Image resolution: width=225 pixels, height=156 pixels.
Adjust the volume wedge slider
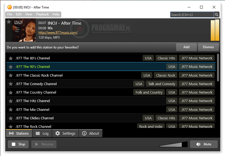(174, 144)
